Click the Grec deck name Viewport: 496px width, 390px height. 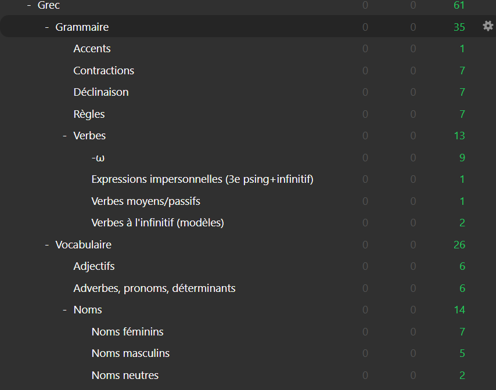tap(49, 5)
